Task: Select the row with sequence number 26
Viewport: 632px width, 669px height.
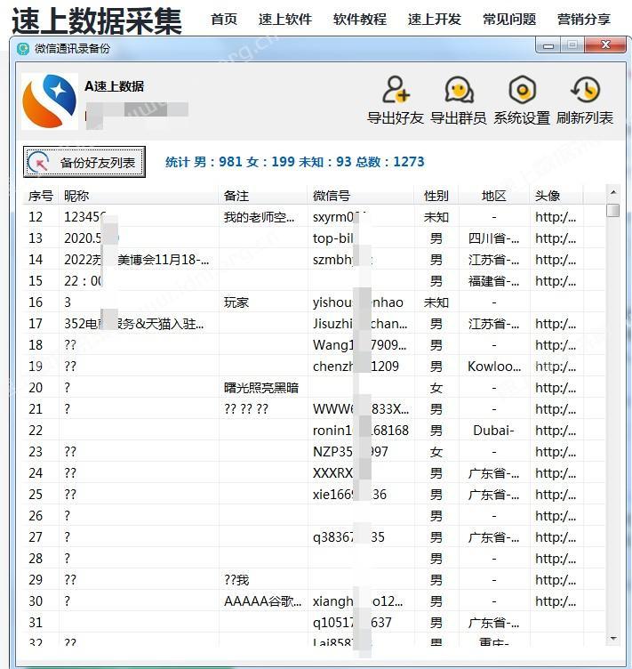Action: 314,516
